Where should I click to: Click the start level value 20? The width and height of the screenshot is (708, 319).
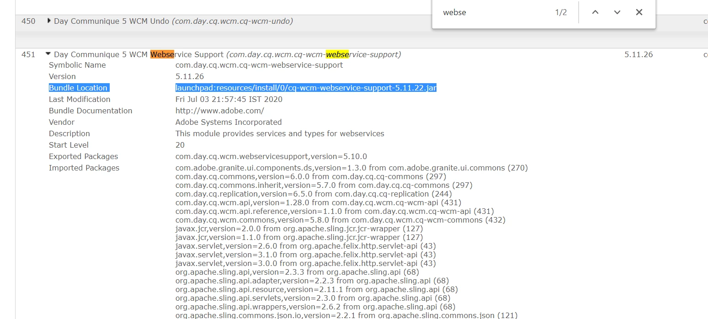pos(180,145)
